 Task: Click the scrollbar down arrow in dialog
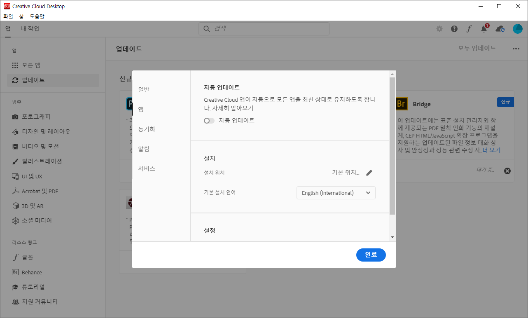[392, 237]
